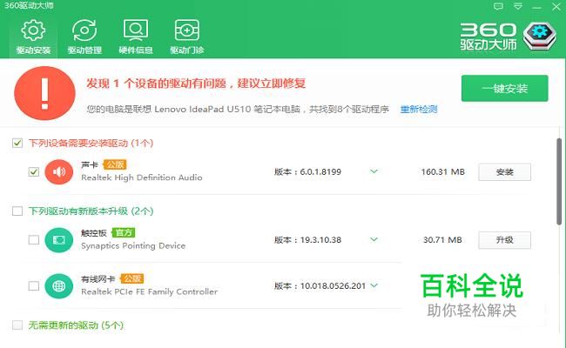Toggle the 下列设备需要安装驱动 group checkbox
The width and height of the screenshot is (566, 348).
(17, 144)
